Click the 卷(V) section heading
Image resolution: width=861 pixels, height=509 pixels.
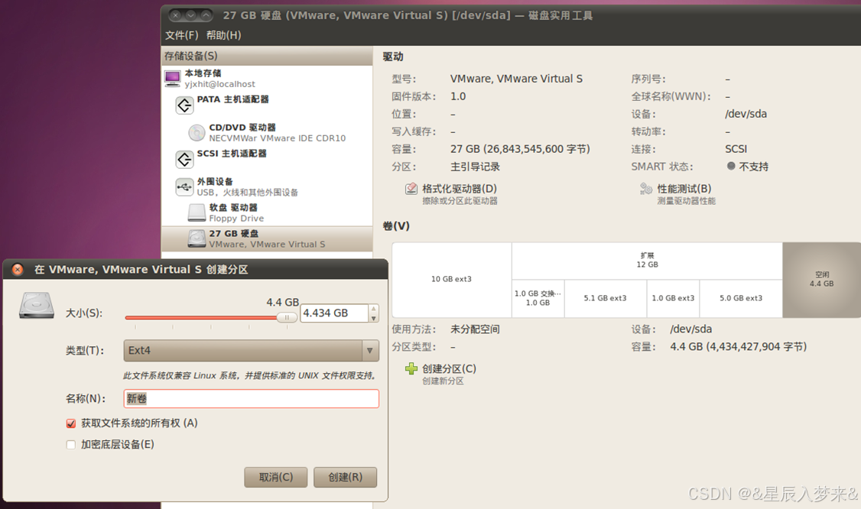click(x=396, y=226)
